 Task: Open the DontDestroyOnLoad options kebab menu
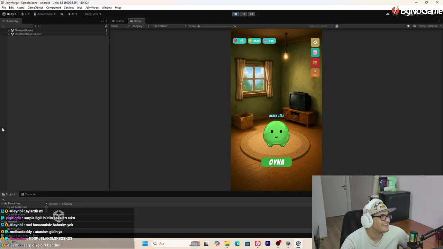tap(106, 34)
